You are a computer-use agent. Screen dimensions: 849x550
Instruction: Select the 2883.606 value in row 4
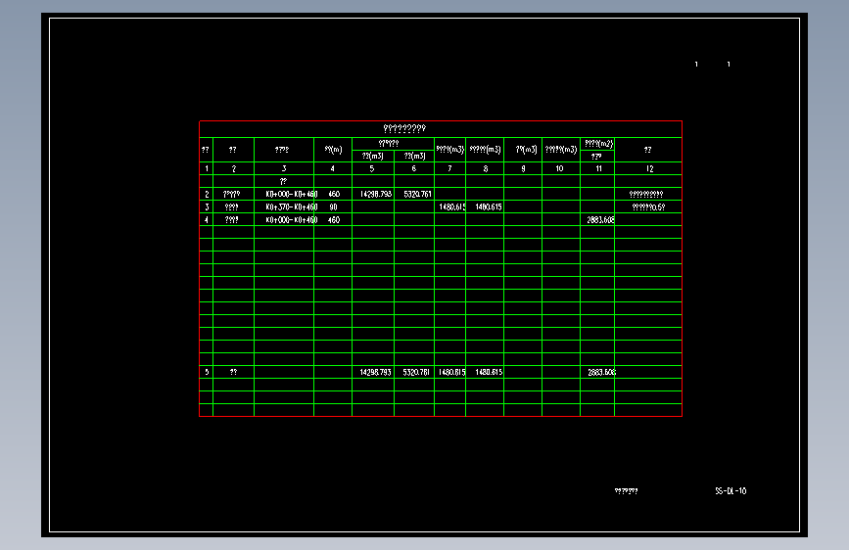[x=600, y=220]
